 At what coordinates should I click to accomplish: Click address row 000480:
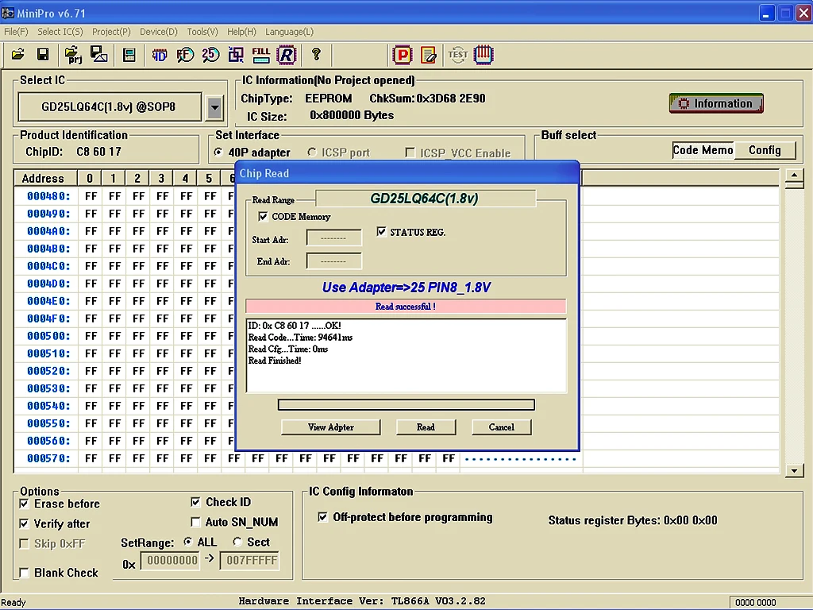coord(48,196)
